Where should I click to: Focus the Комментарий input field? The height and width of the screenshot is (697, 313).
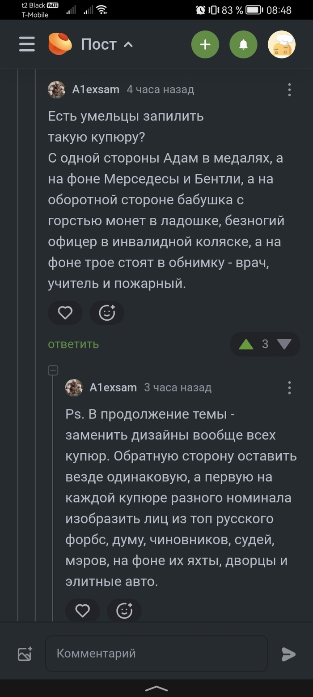[x=156, y=654]
